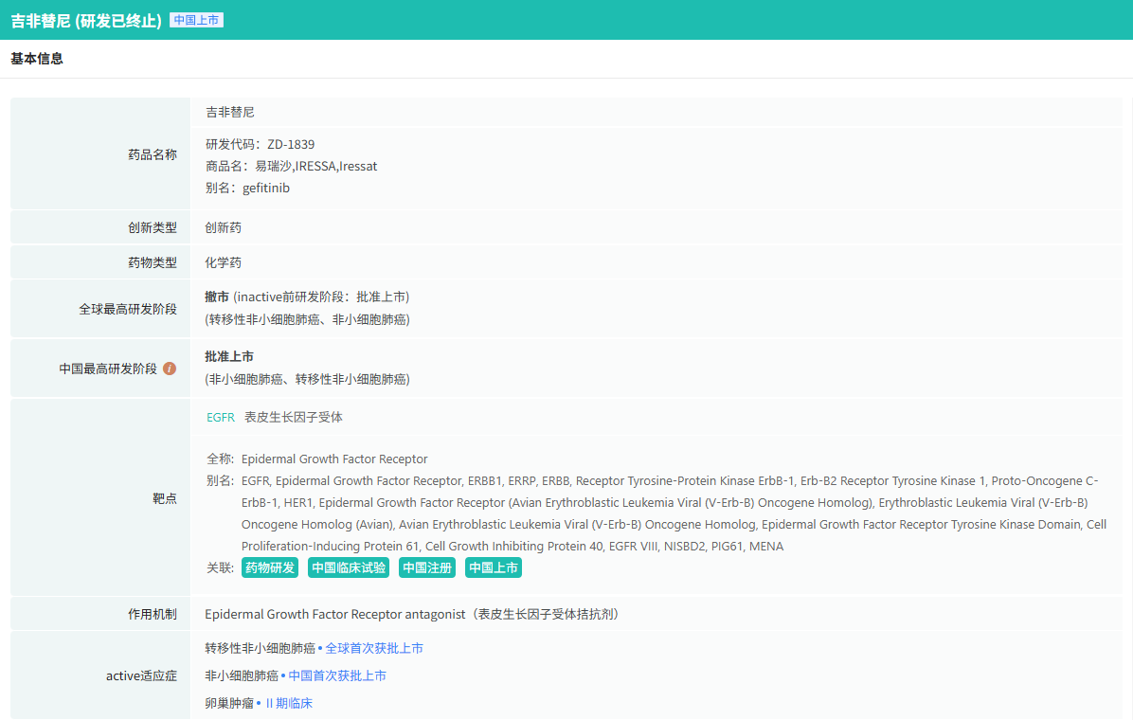This screenshot has width=1133, height=720.
Task: Open the 中国临床试验 related tag
Action: coord(349,567)
